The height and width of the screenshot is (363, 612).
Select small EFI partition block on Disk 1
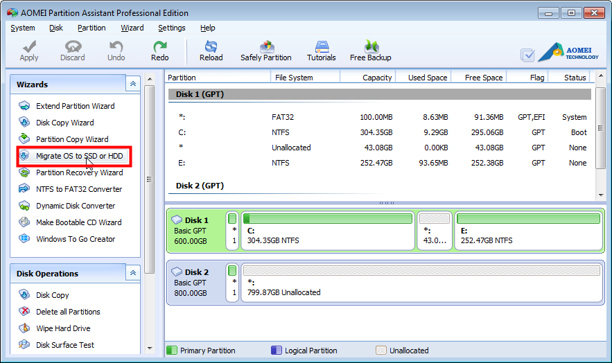[x=232, y=231]
